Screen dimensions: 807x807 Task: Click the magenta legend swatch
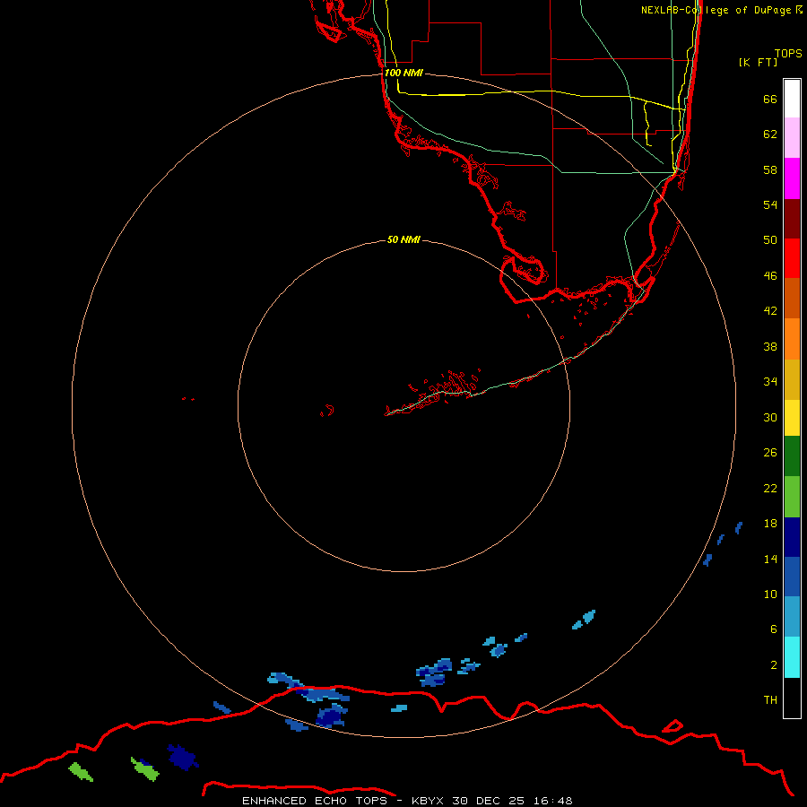792,178
